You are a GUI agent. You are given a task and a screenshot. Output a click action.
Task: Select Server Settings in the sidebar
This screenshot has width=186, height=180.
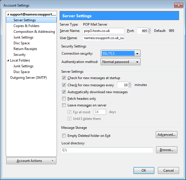point(31,20)
